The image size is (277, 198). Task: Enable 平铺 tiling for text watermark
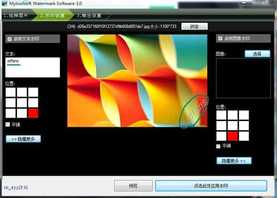click(x=8, y=124)
